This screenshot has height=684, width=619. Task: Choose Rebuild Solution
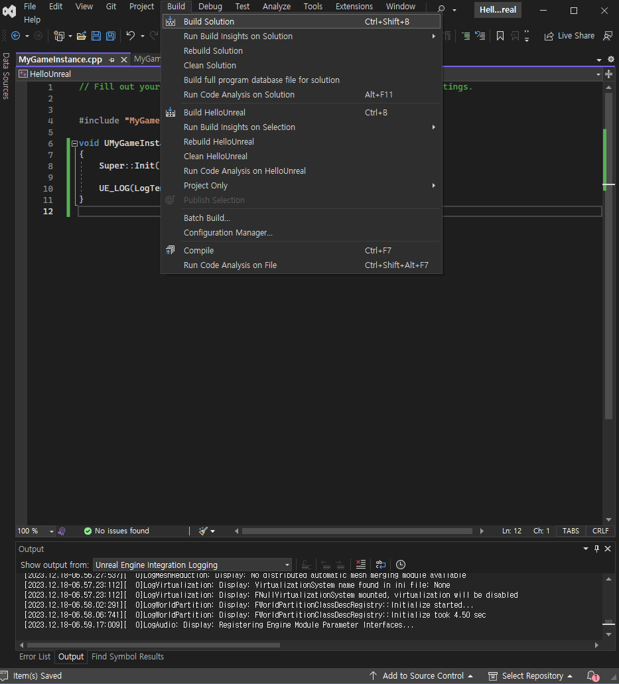(x=301, y=50)
